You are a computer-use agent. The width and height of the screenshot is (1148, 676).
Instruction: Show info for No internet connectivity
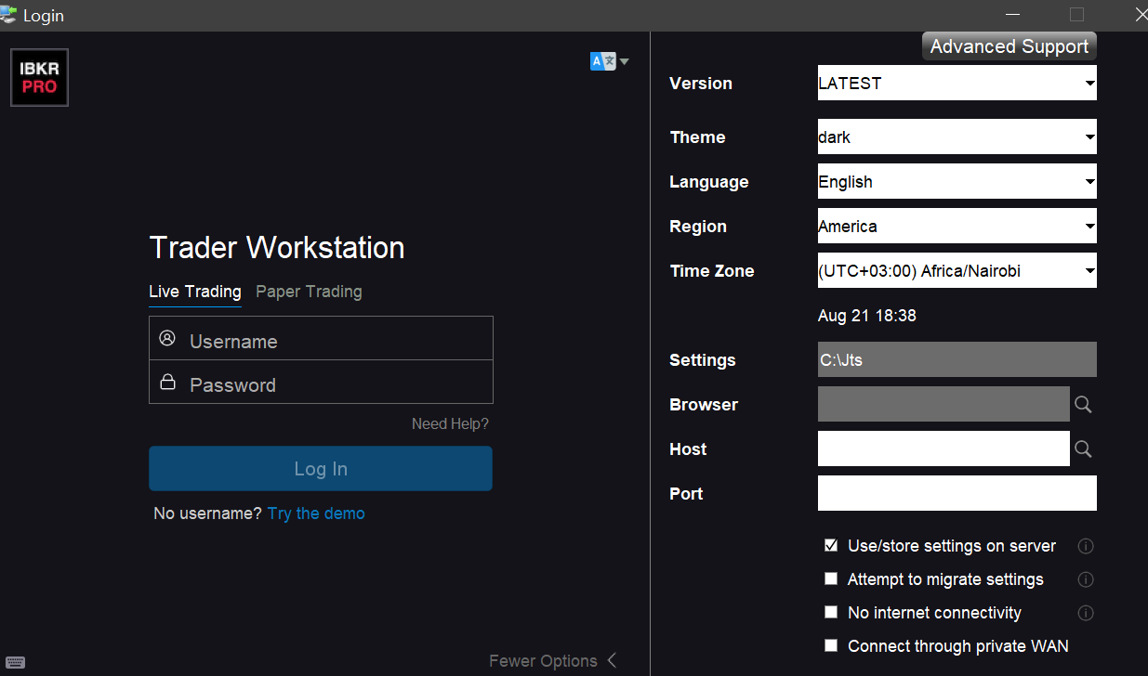coord(1085,613)
